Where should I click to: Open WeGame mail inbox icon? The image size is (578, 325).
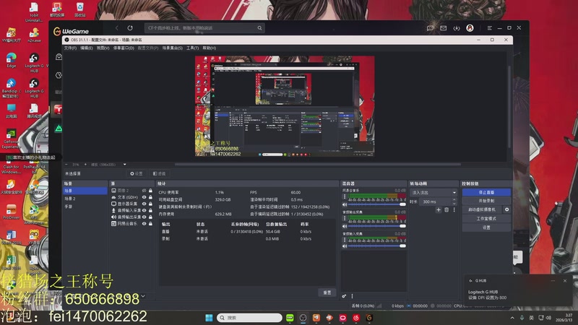point(444,28)
